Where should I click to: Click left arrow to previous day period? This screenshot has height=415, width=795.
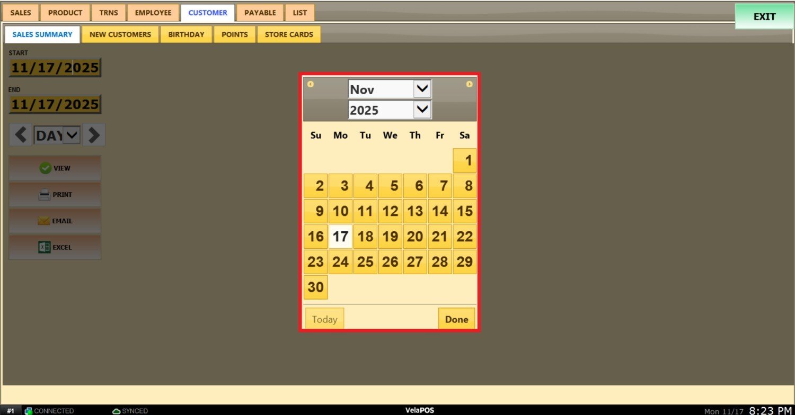[21, 135]
